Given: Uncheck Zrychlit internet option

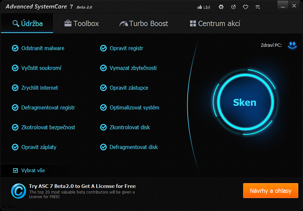Looking at the screenshot, I should [15, 88].
